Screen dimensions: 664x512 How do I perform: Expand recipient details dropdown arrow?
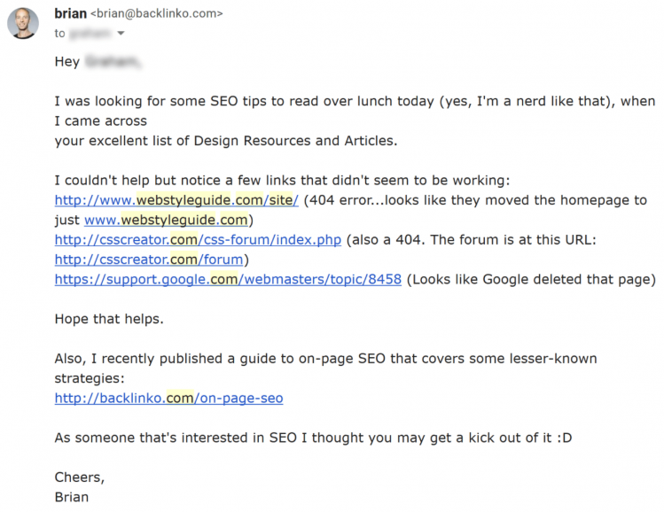click(121, 33)
